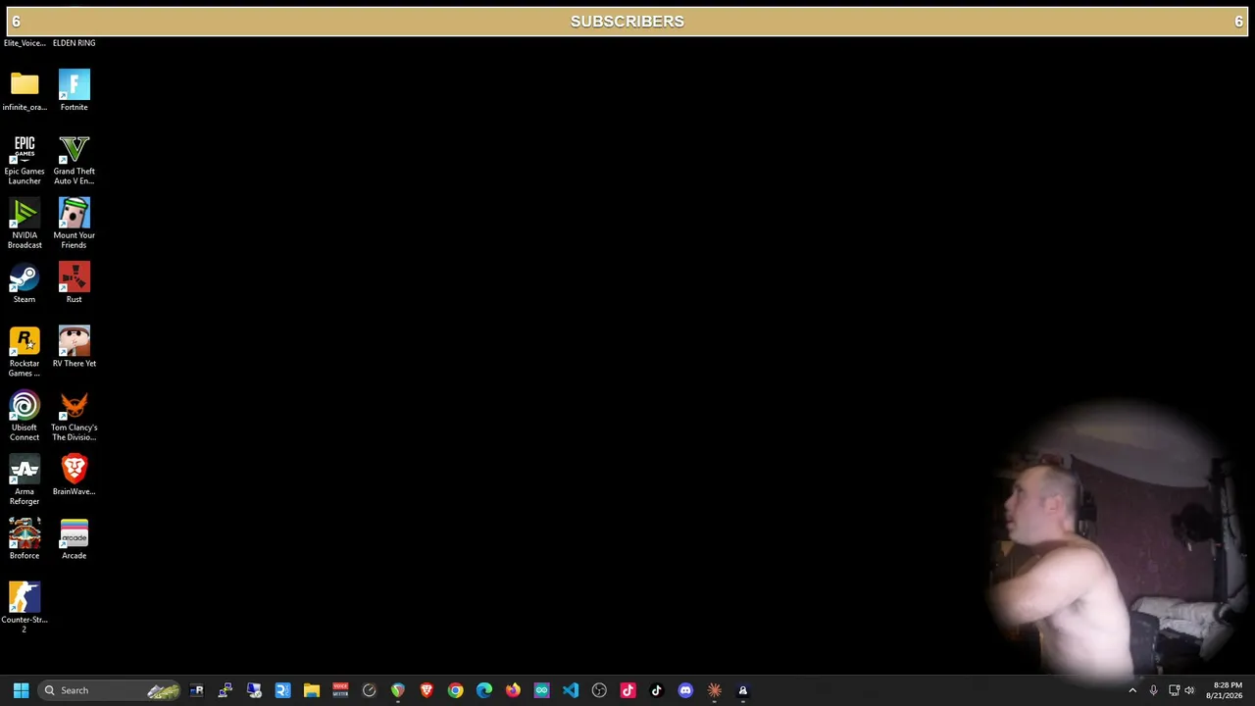Click Tom Clancy's The Division desktop icon

(74, 416)
